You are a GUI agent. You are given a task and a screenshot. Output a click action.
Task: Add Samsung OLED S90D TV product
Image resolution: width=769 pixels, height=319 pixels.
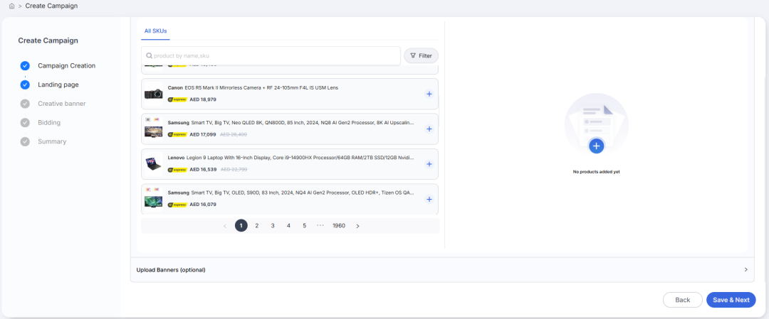coord(429,200)
